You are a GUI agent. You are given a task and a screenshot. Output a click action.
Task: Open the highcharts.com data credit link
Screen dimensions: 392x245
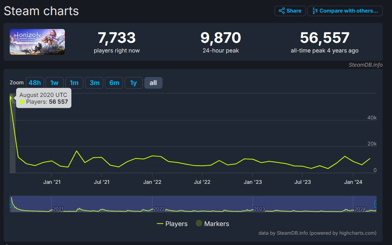click(317, 233)
